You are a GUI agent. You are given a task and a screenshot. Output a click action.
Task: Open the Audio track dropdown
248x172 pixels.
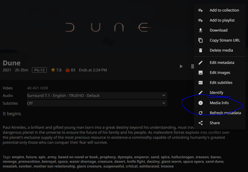[x=97, y=96]
